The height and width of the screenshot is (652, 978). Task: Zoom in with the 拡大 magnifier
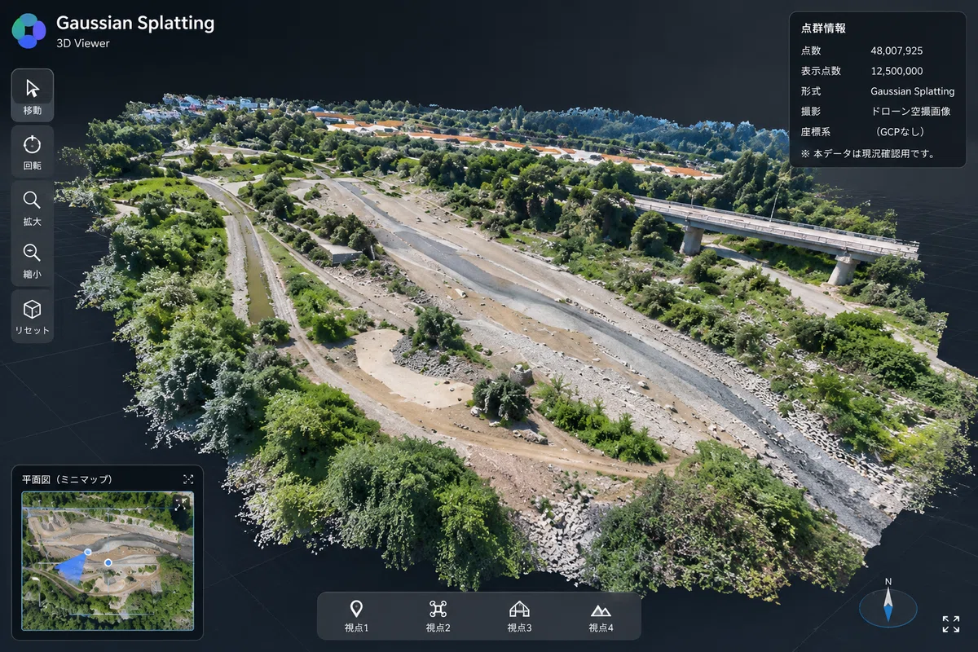[33, 207]
